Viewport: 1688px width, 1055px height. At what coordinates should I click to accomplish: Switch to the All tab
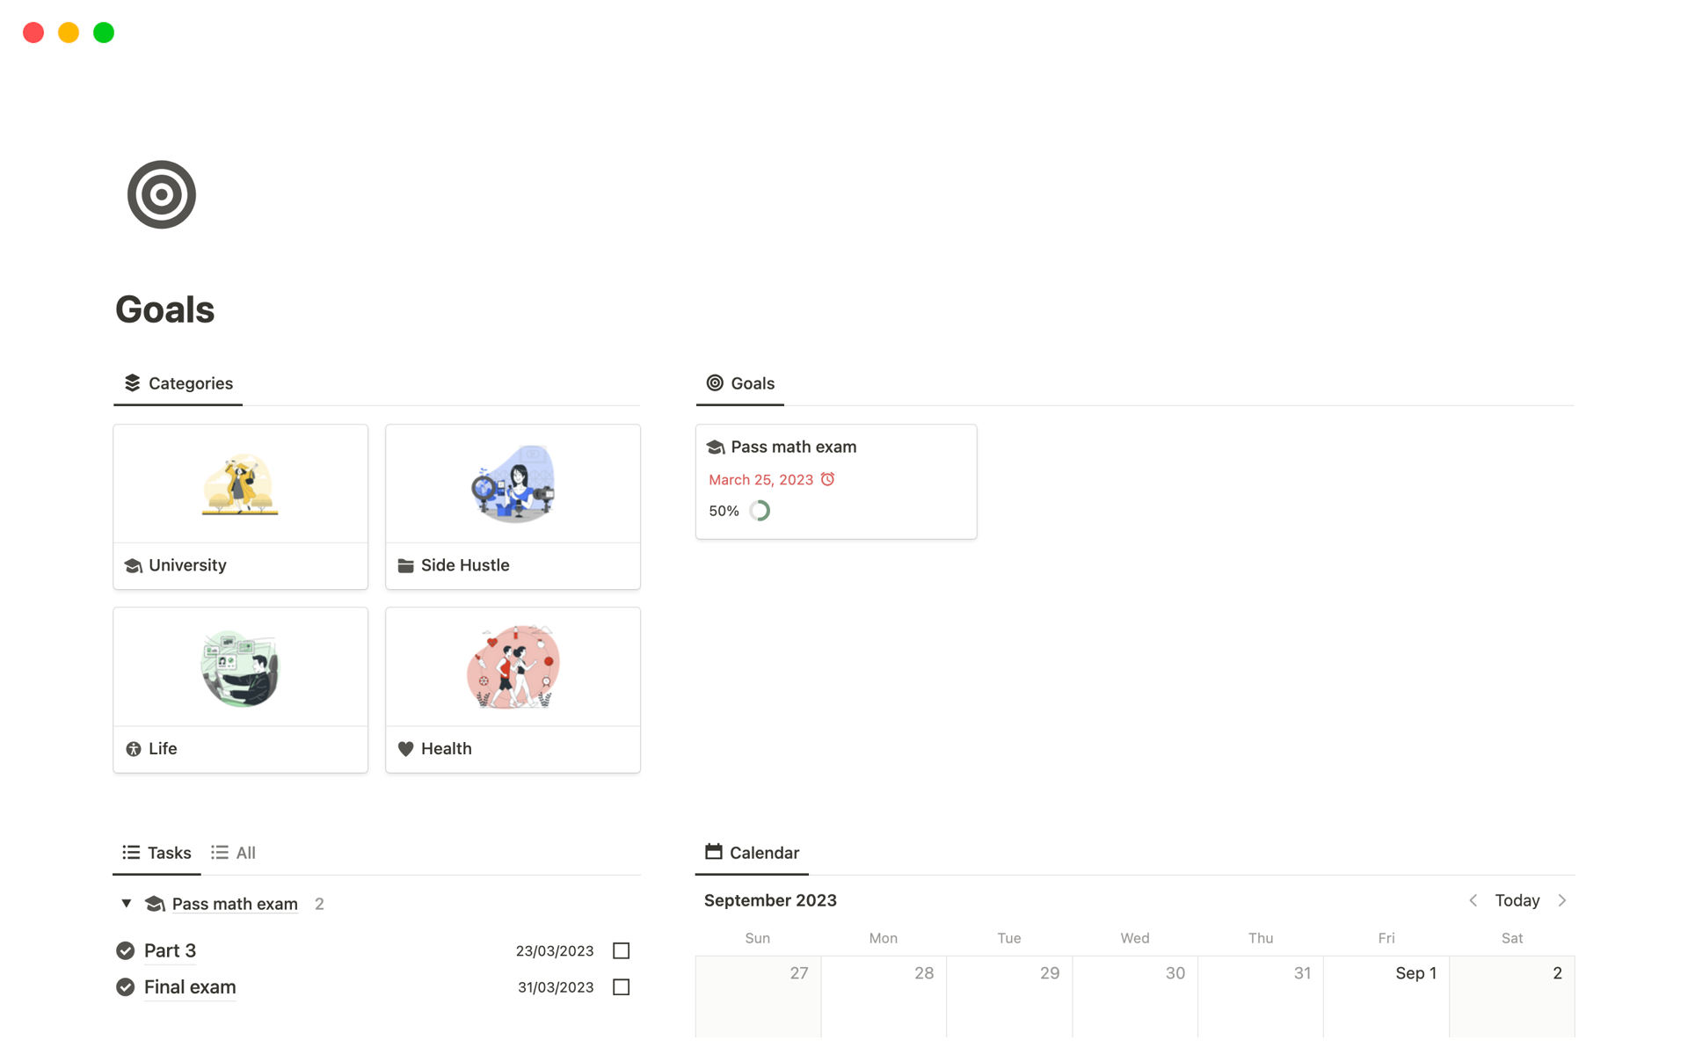pyautogui.click(x=234, y=853)
